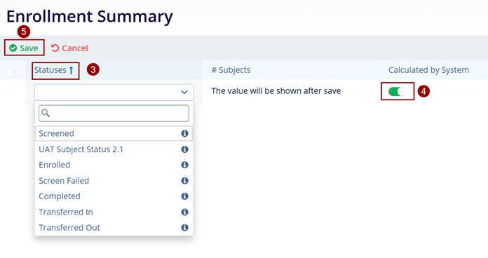Image resolution: width=488 pixels, height=258 pixels.
Task: Choose Enrolled from the dropdown list
Action: tap(114, 165)
